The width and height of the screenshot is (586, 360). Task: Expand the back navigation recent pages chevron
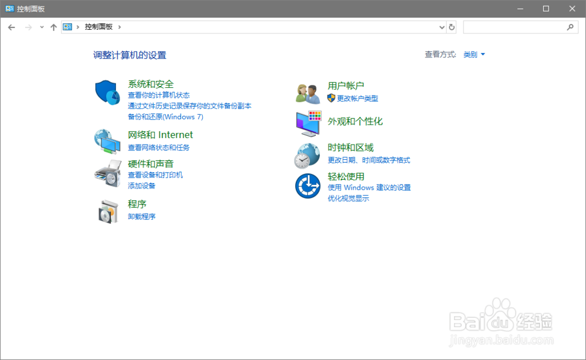coord(41,27)
